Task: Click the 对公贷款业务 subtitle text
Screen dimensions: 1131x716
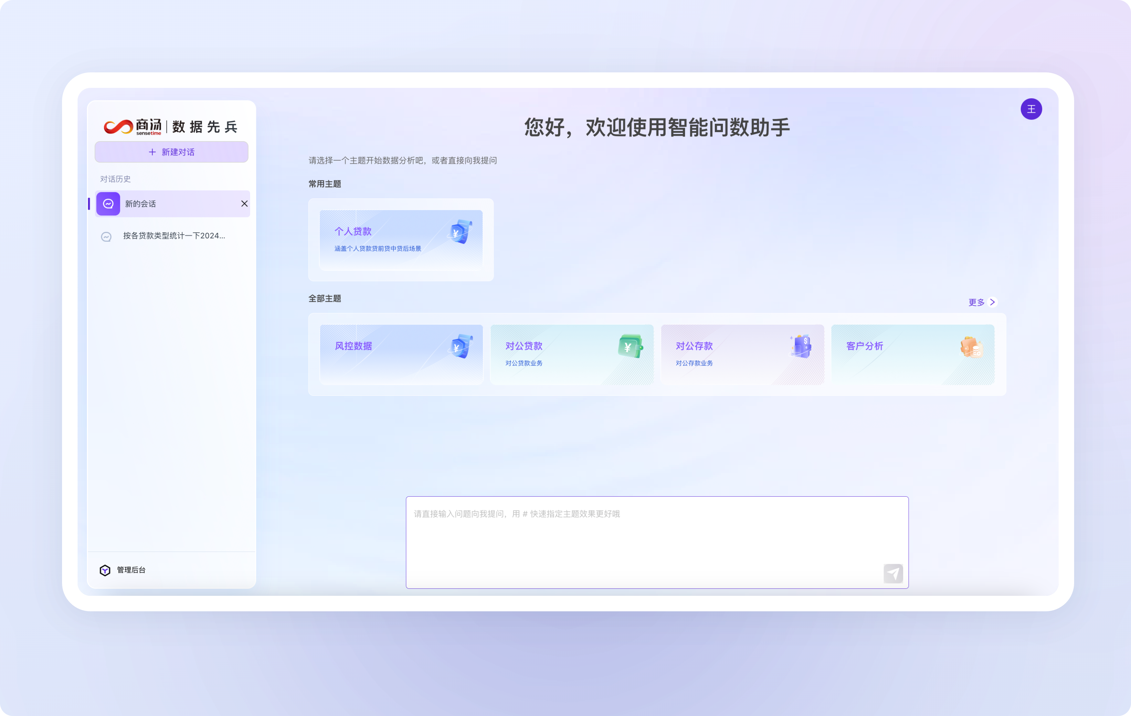Action: point(524,363)
